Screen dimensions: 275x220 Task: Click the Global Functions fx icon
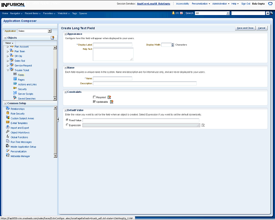coord(8,137)
